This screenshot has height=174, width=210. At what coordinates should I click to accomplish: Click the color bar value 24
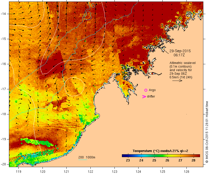pyautogui.click(x=141, y=160)
